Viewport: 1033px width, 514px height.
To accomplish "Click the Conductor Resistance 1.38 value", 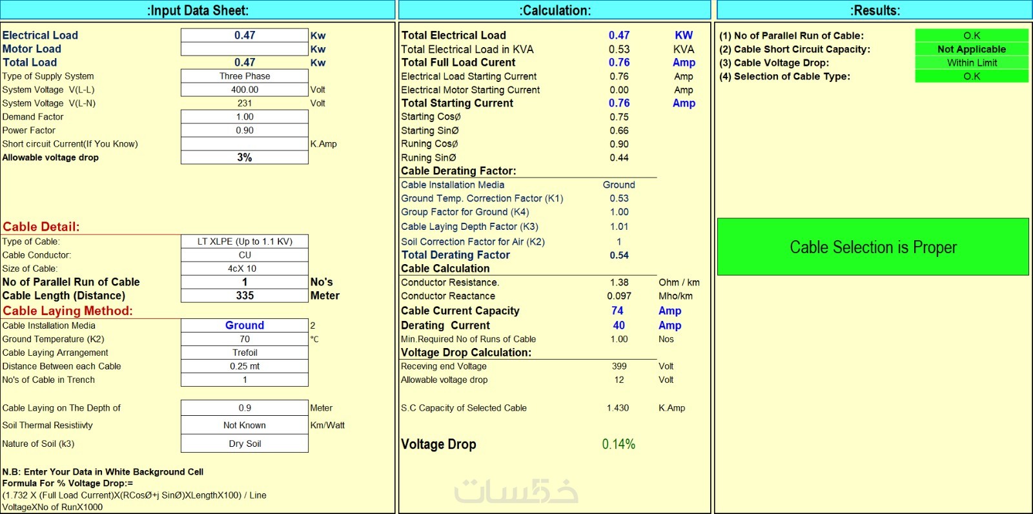I will 619,282.
